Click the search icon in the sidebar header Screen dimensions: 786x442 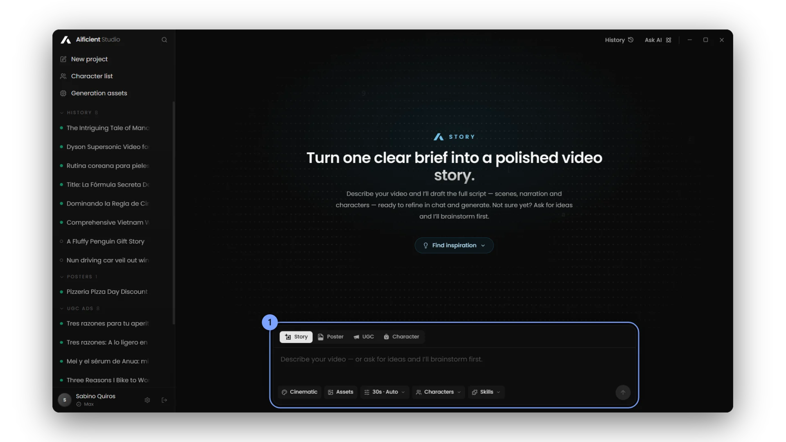click(x=164, y=40)
